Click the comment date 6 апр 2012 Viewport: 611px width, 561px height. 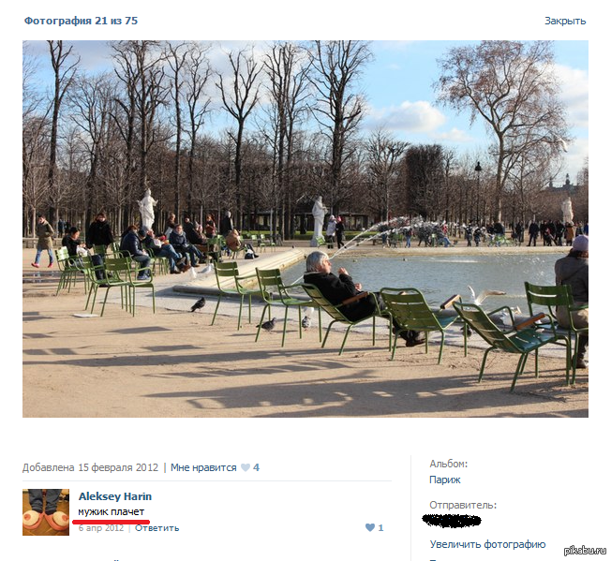[x=101, y=528]
